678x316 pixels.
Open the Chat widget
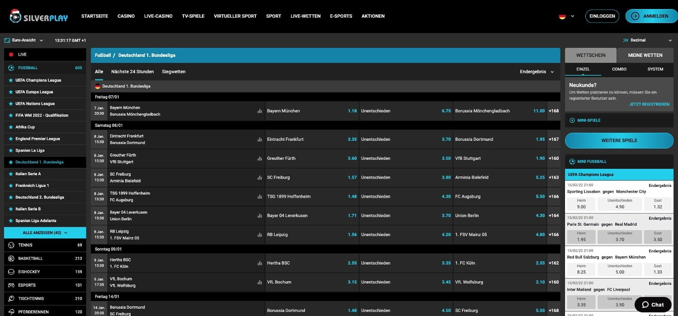click(653, 305)
